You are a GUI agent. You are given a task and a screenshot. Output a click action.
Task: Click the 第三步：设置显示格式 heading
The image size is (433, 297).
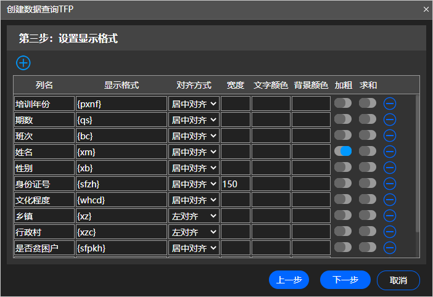coord(68,38)
